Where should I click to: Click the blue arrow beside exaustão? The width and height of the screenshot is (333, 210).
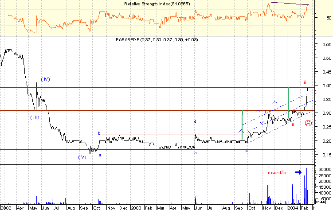point(298,172)
